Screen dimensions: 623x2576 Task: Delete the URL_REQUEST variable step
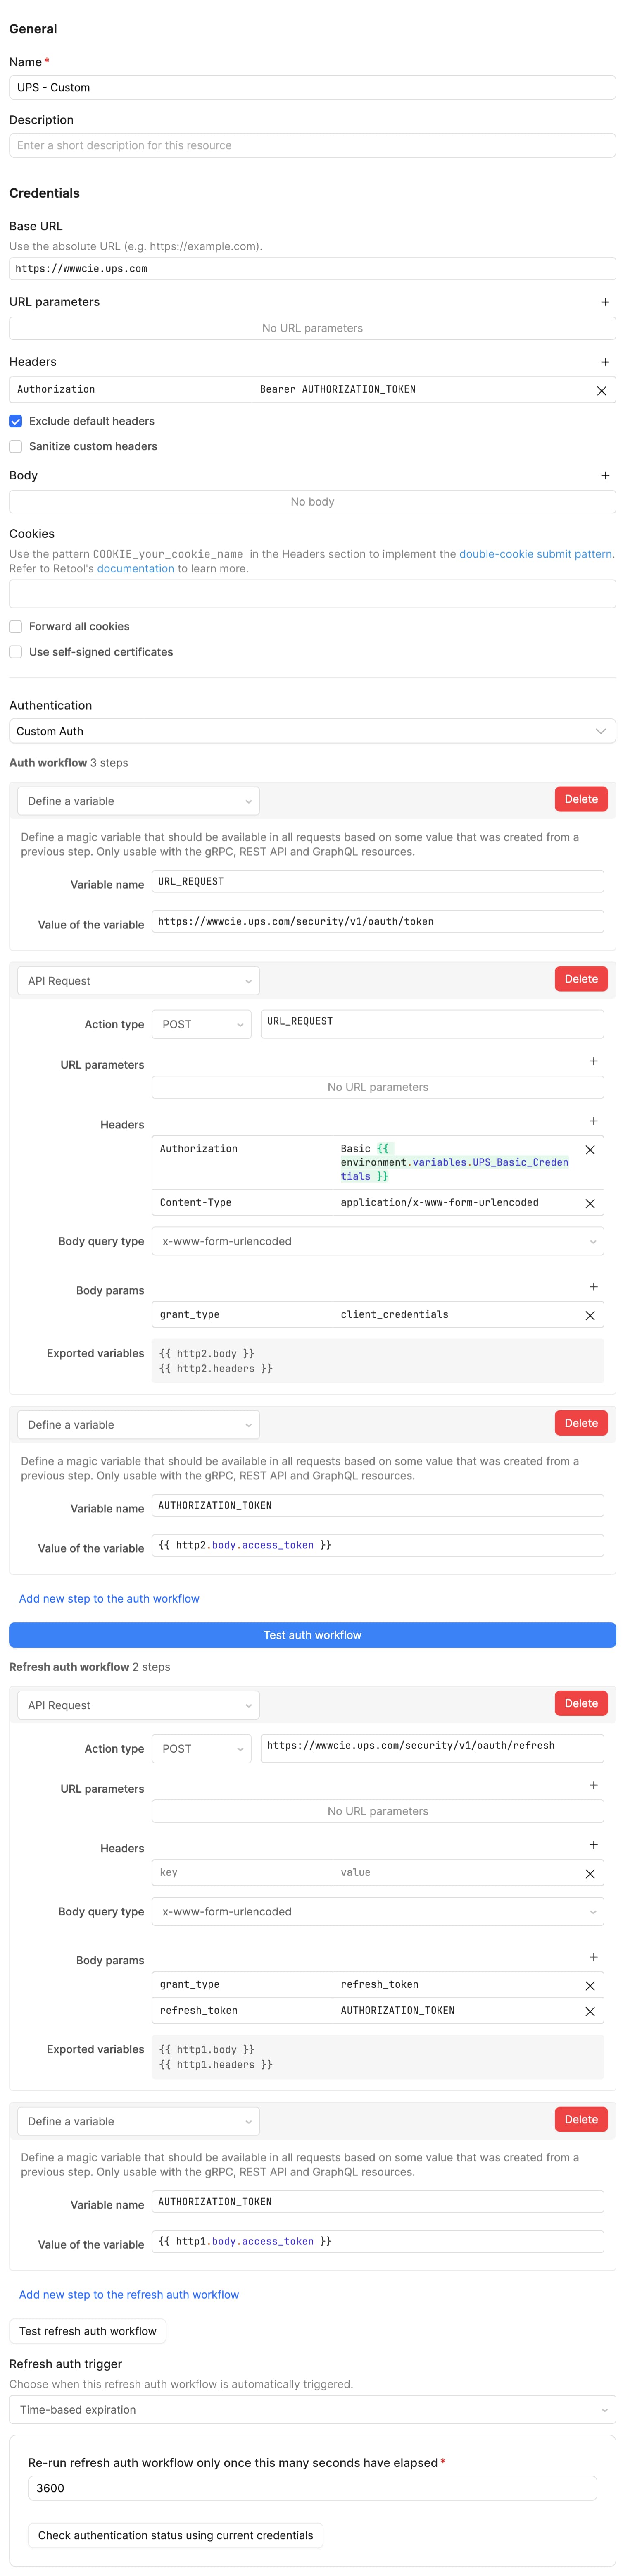[x=581, y=799]
